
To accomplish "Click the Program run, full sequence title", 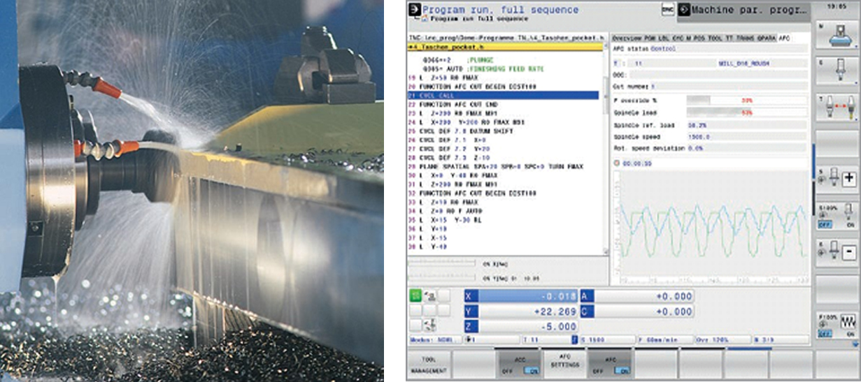I will tap(501, 9).
